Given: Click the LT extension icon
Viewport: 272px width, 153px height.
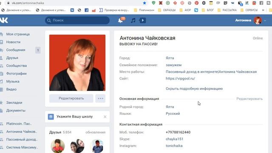Looking at the screenshot, I should [247, 3].
